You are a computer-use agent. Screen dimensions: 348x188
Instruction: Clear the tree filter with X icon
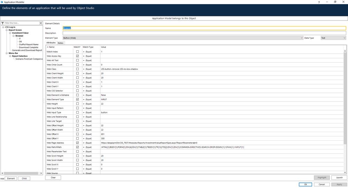tap(41, 23)
